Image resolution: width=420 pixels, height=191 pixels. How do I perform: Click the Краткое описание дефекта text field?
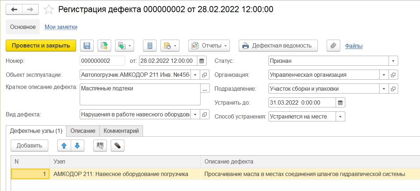coord(139,94)
